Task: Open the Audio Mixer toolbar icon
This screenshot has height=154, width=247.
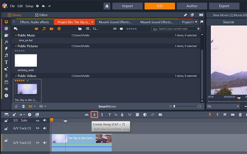Action: [87, 115]
